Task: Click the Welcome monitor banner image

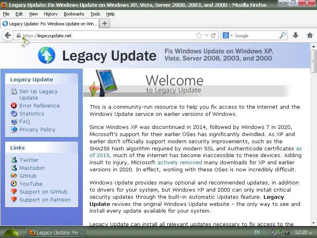Action: [103, 83]
